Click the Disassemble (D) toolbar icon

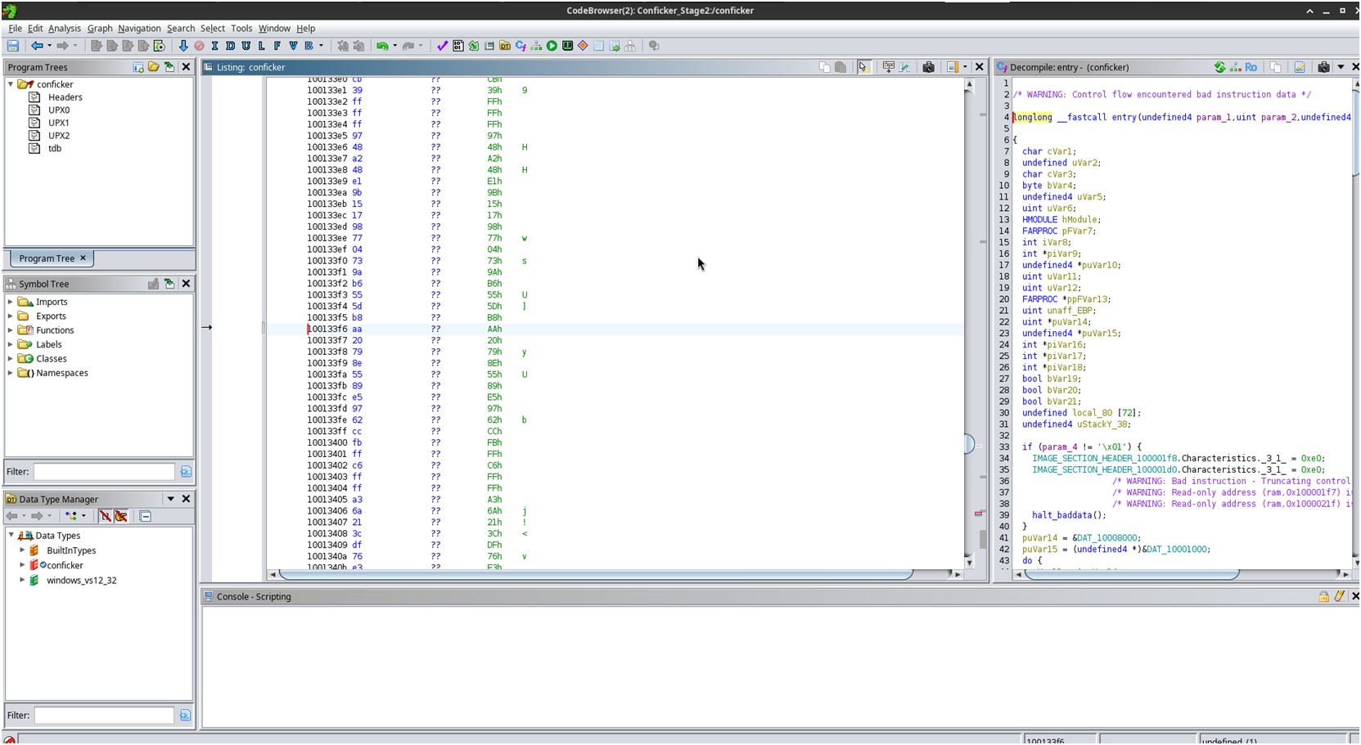[x=230, y=46]
